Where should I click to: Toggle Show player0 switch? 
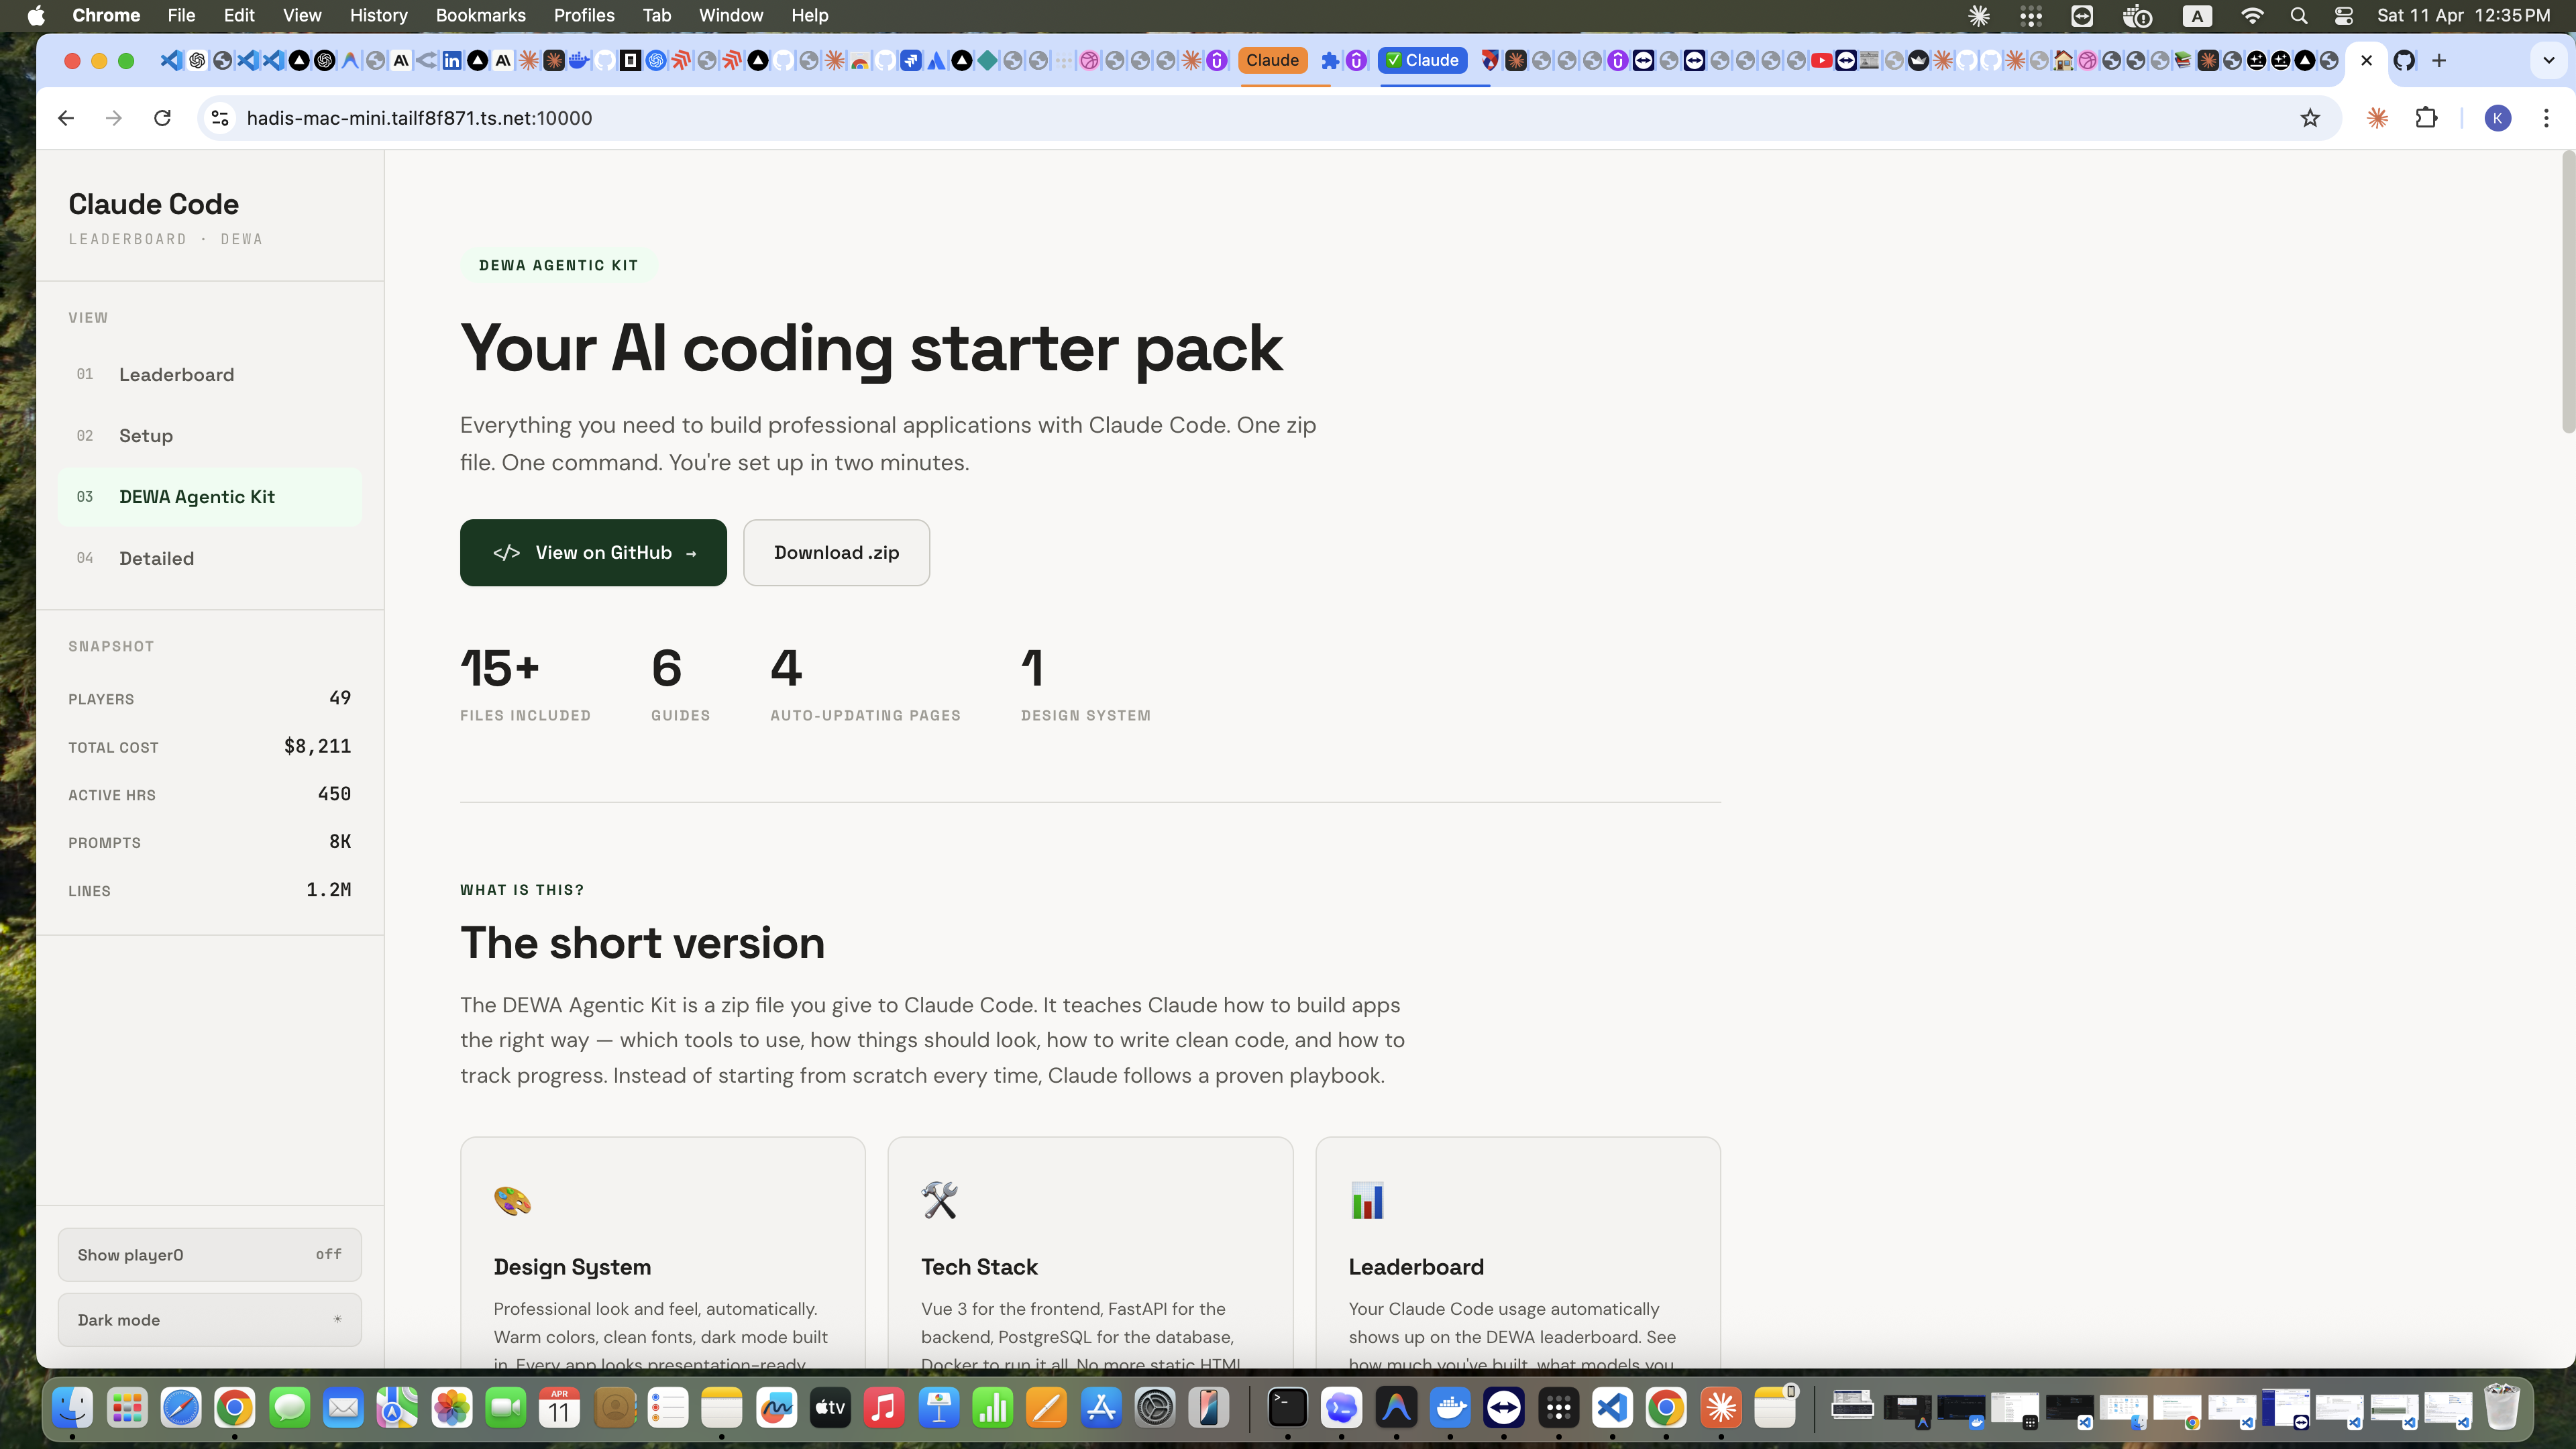[x=210, y=1254]
